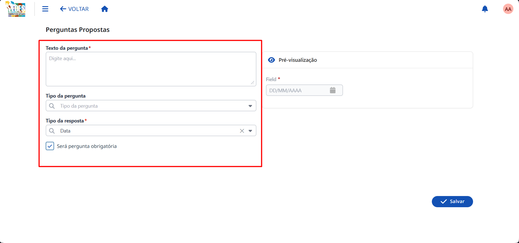
Task: Grab the text area resize handle
Action: [252, 82]
